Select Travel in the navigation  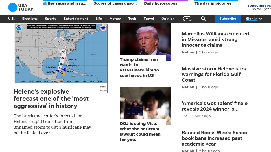click(x=149, y=19)
